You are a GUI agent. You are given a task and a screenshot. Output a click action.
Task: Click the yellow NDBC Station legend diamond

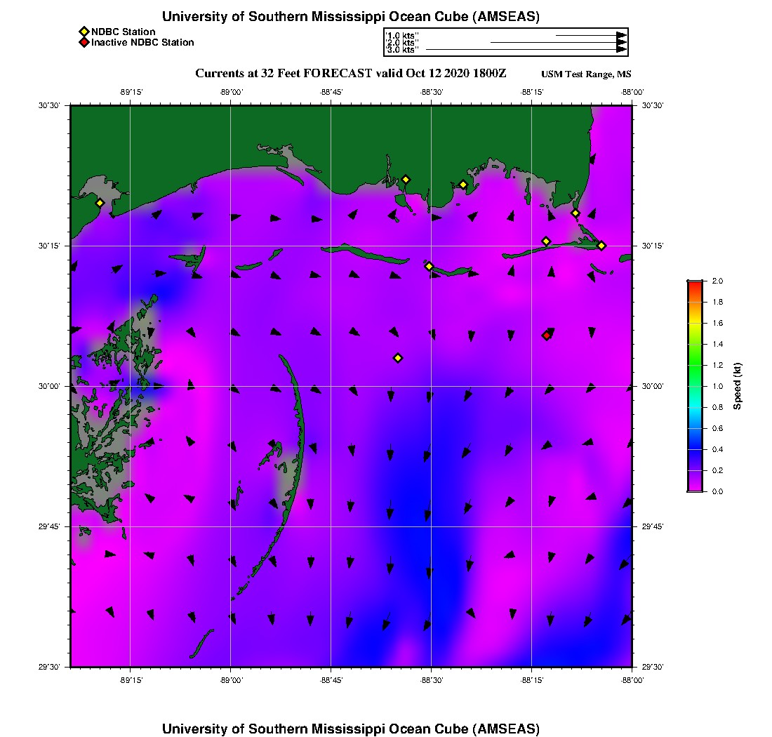tap(84, 32)
